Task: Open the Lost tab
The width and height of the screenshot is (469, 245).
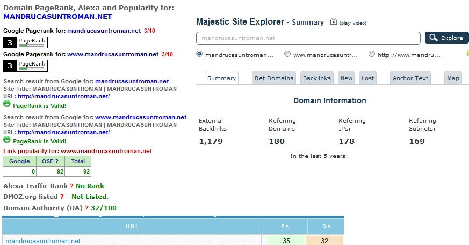Action: tap(367, 78)
